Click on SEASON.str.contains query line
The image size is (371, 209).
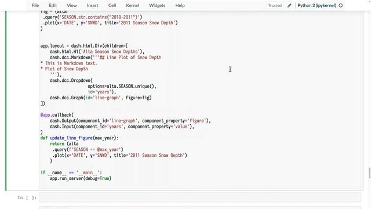point(92,17)
